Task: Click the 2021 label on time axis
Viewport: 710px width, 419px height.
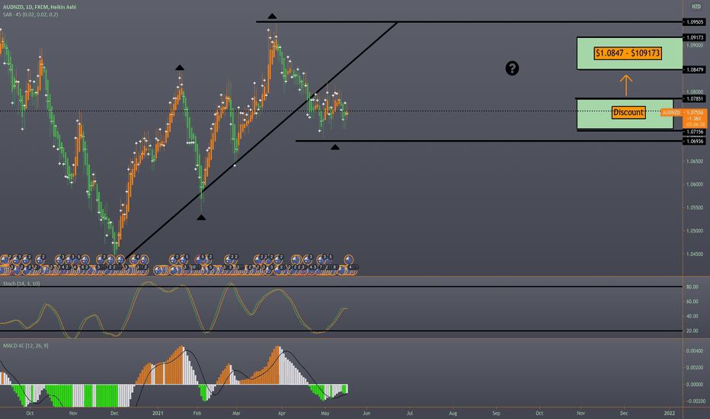Action: (x=158, y=413)
